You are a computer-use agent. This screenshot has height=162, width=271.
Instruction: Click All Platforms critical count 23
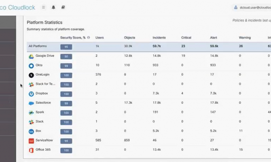click(183, 46)
